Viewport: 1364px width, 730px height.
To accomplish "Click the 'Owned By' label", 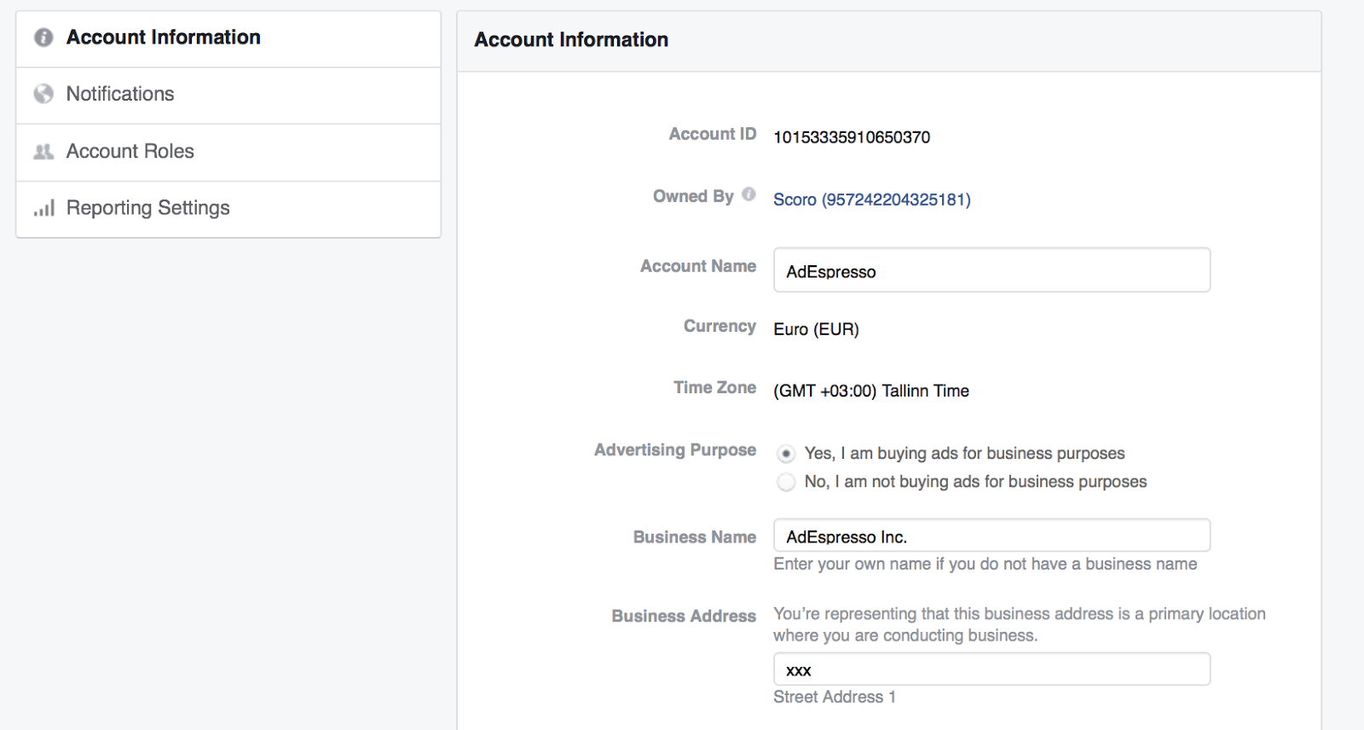I will [x=693, y=196].
